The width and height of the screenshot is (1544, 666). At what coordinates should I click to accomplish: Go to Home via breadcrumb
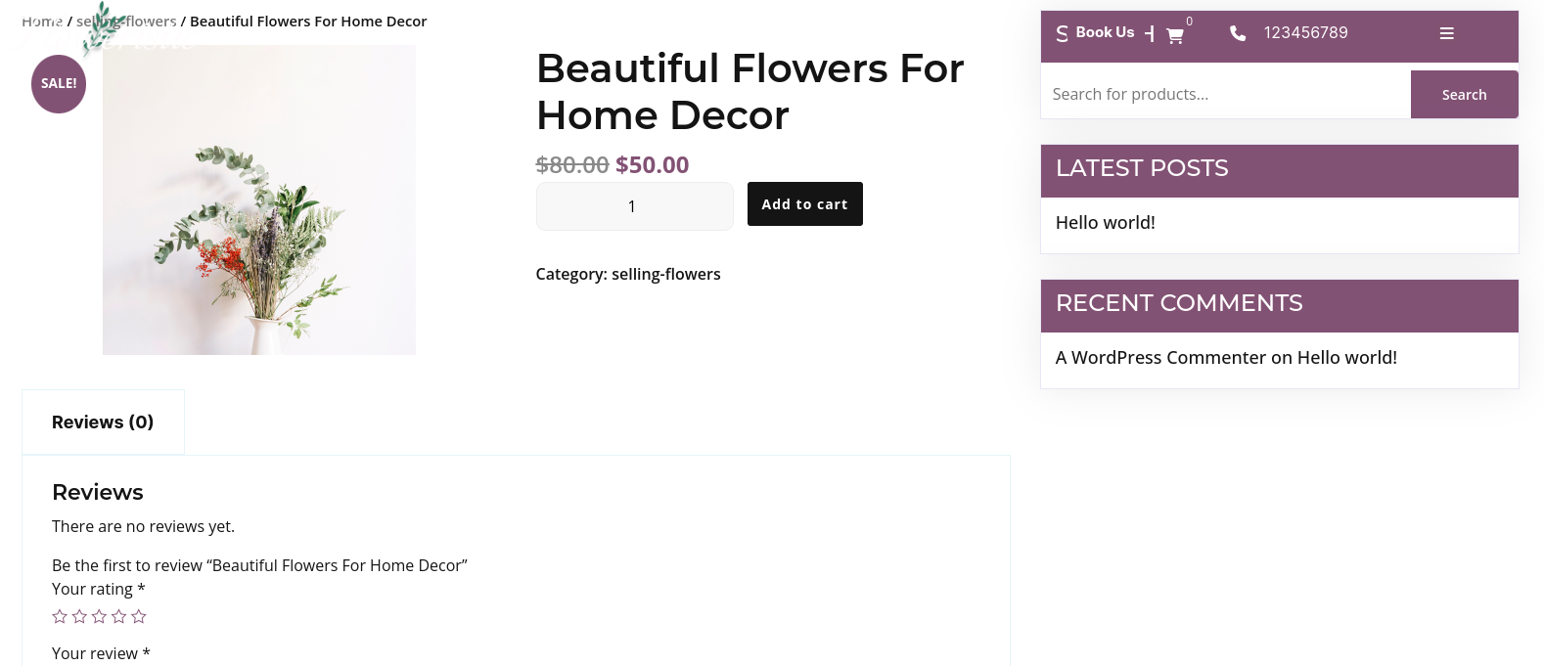41,22
